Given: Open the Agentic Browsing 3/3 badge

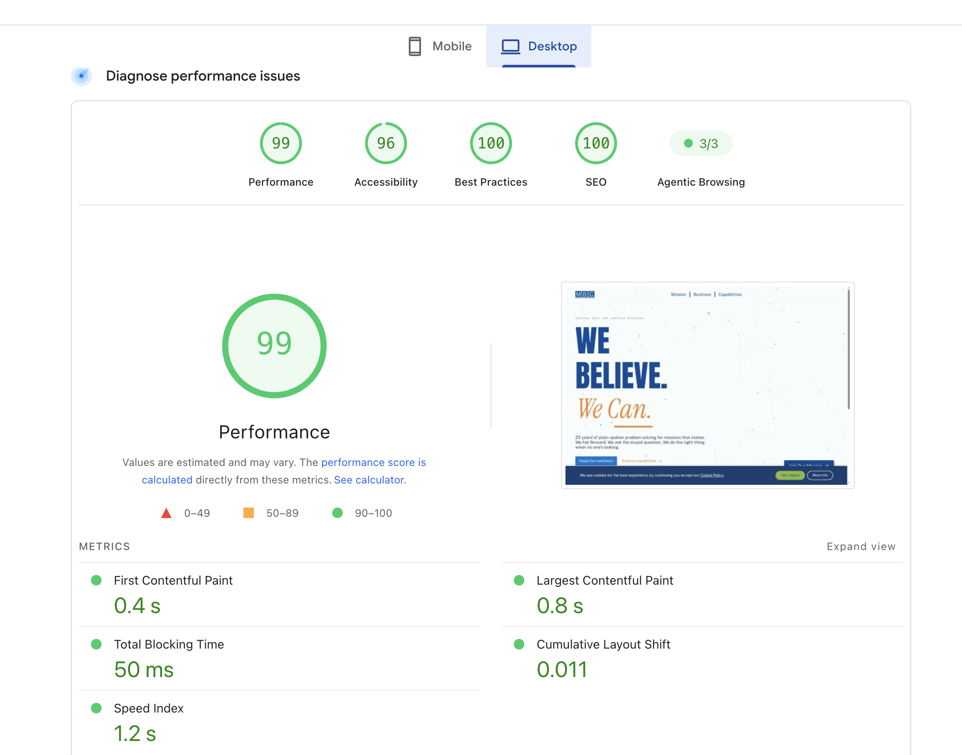Looking at the screenshot, I should (x=701, y=143).
